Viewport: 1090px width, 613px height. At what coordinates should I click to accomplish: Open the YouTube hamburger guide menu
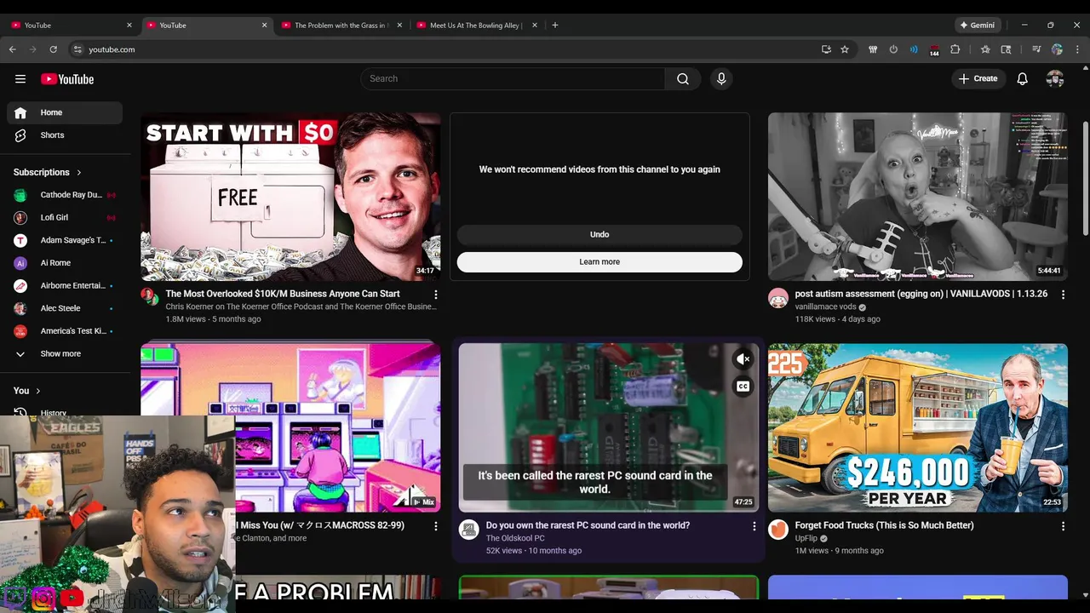20,79
